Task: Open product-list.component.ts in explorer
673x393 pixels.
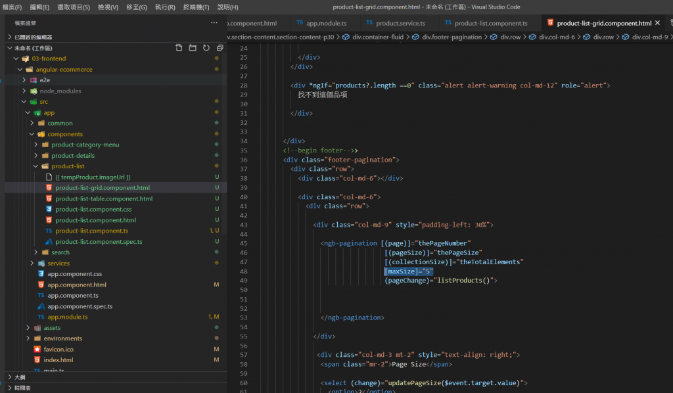Action: pyautogui.click(x=91, y=231)
